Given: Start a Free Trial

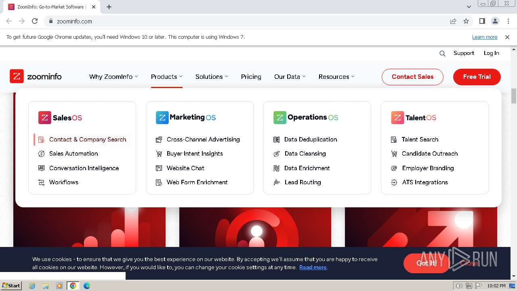Looking at the screenshot, I should pyautogui.click(x=477, y=77).
